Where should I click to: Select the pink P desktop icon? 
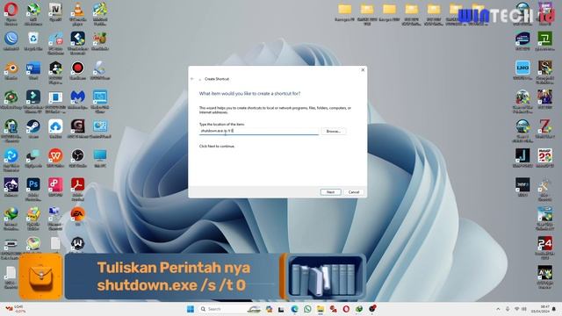pyautogui.click(x=55, y=187)
